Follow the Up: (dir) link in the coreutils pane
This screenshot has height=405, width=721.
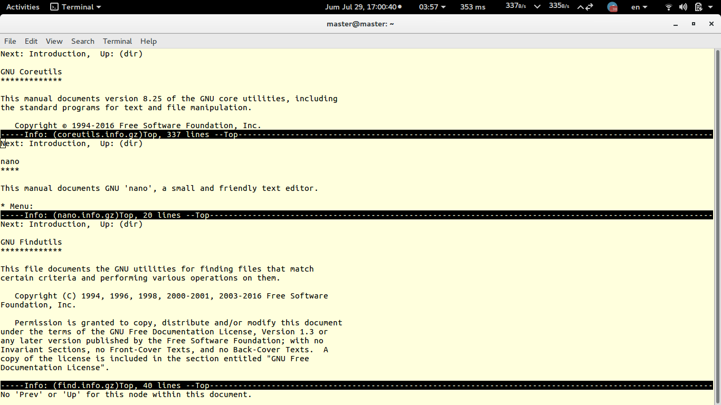(x=121, y=54)
